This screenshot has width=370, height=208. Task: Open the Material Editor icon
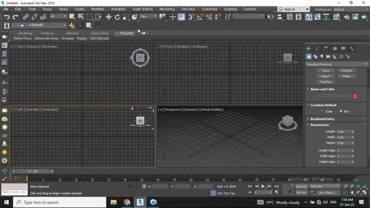click(x=336, y=17)
